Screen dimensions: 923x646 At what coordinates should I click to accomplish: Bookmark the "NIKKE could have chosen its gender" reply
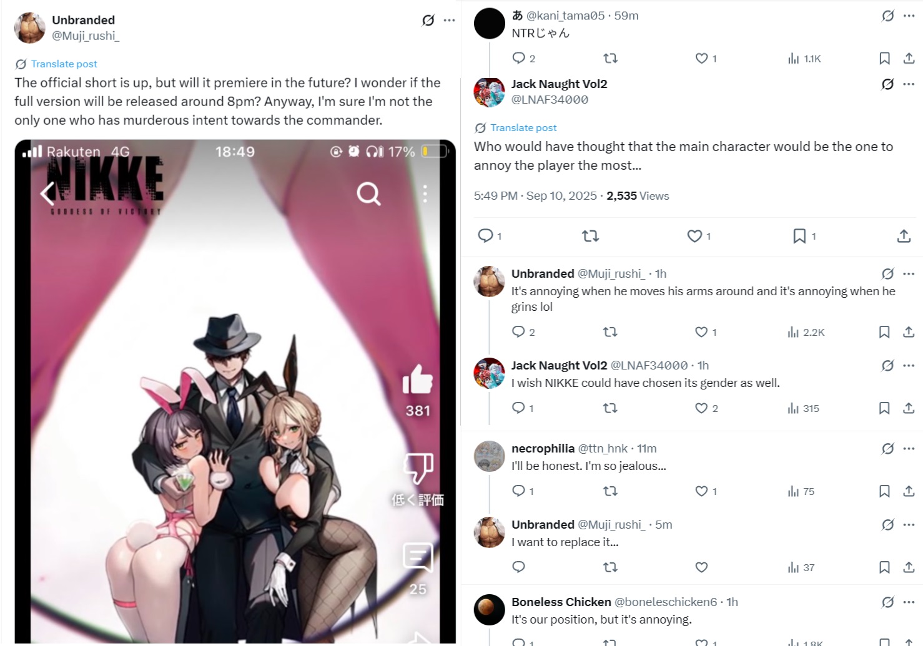pyautogui.click(x=884, y=408)
